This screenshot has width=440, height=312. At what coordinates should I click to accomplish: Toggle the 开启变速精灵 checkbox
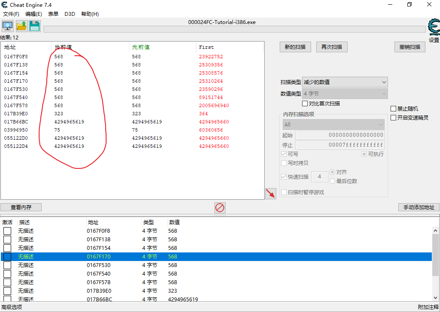click(394, 117)
